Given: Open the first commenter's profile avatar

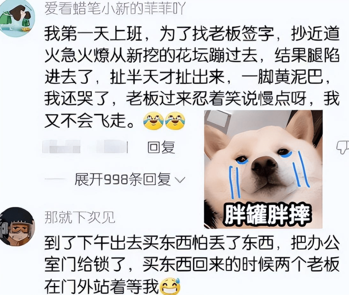Looking at the screenshot, I should pyautogui.click(x=17, y=18).
